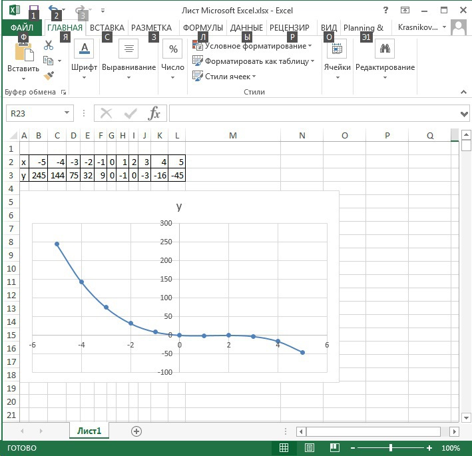Click the ФАЙЛ button
This screenshot has width=472, height=456.
point(22,28)
